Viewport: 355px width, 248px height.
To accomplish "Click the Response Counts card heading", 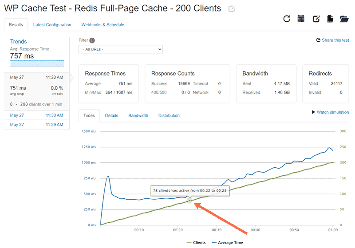I will [173, 74].
